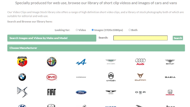Select the Ford blue oval logo
This screenshot has height=107, width=190.
(x=81, y=92)
